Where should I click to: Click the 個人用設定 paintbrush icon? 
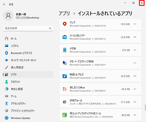point(6,67)
